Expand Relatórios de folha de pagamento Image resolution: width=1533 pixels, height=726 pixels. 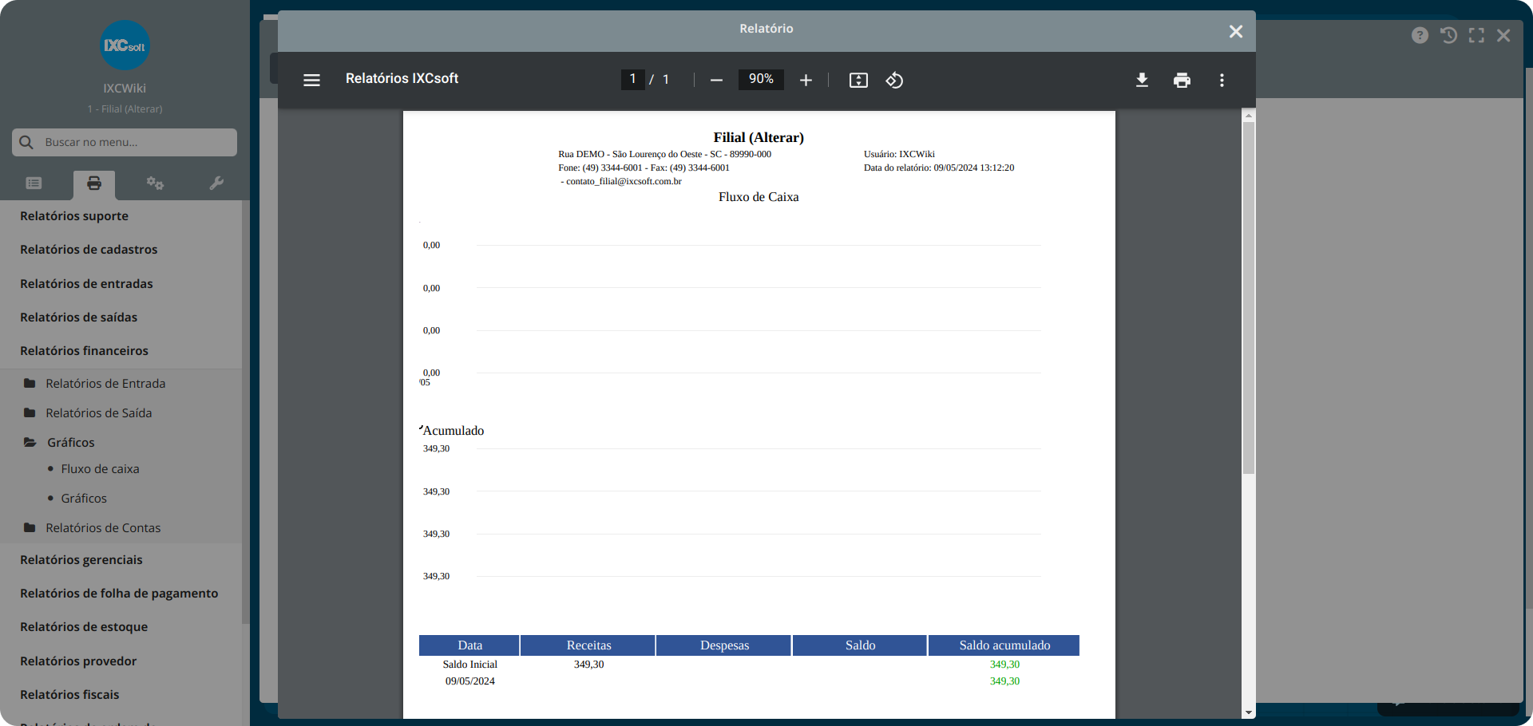pyautogui.click(x=121, y=594)
